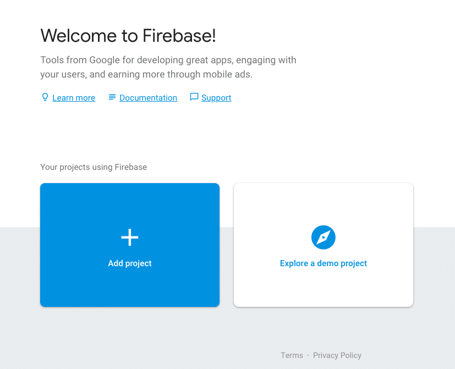Screen dimensions: 455x369
Task: Open the Terms link in the footer
Action: point(292,355)
